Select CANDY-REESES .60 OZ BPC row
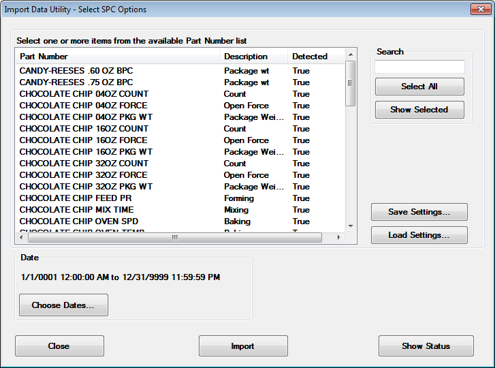Image resolution: width=495 pixels, height=368 pixels. pyautogui.click(x=76, y=71)
